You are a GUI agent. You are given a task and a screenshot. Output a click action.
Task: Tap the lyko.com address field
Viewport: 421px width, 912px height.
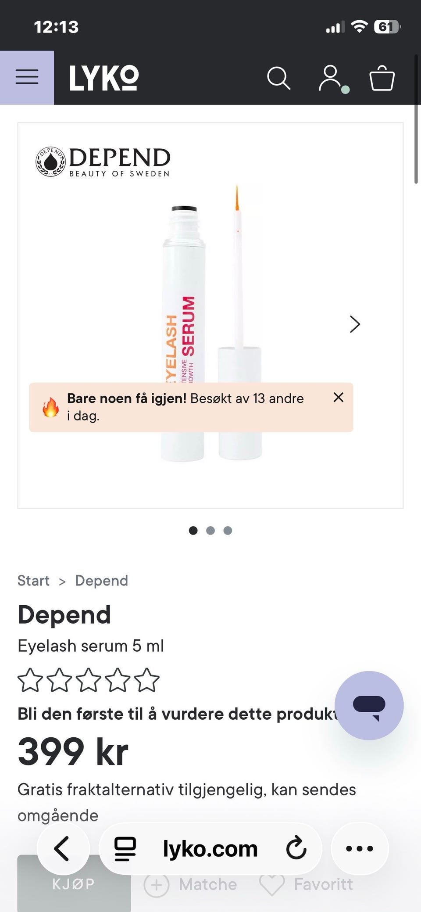(210, 848)
